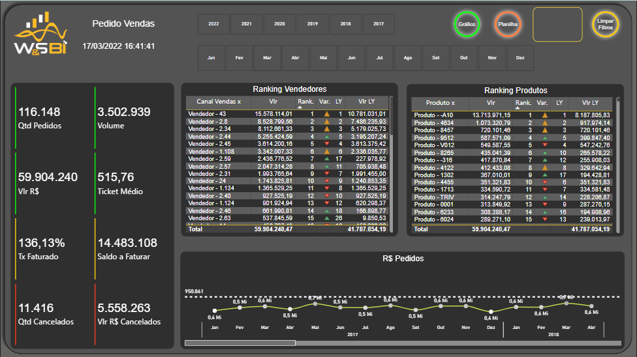Click the Produto - TRIV green up arrow
This screenshot has width=637, height=357.
click(x=545, y=197)
